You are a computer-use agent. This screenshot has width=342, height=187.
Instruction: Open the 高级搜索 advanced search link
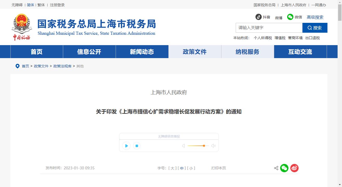315,17
